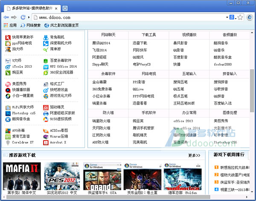Open the 下载工具 category header

click(x=148, y=35)
